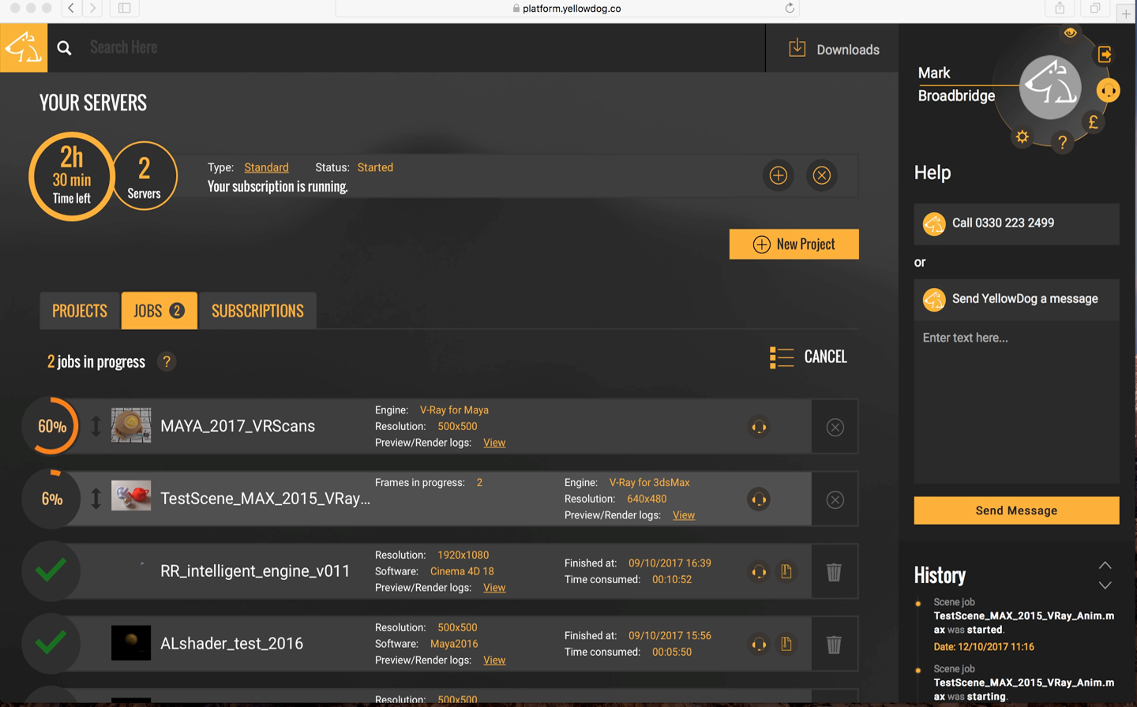View render logs for TestScene_MAX_2015_VRay
This screenshot has width=1137, height=707.
(x=684, y=515)
